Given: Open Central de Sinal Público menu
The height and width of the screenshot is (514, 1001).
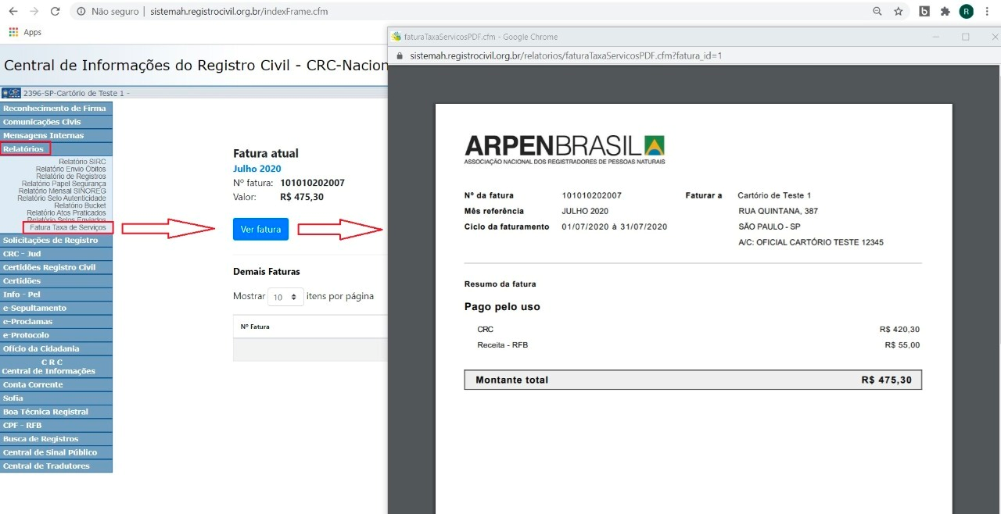Looking at the screenshot, I should pos(56,452).
